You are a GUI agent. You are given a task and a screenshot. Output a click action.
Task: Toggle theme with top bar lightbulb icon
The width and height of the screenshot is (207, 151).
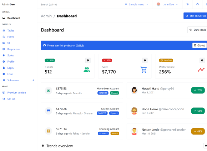point(187,5)
